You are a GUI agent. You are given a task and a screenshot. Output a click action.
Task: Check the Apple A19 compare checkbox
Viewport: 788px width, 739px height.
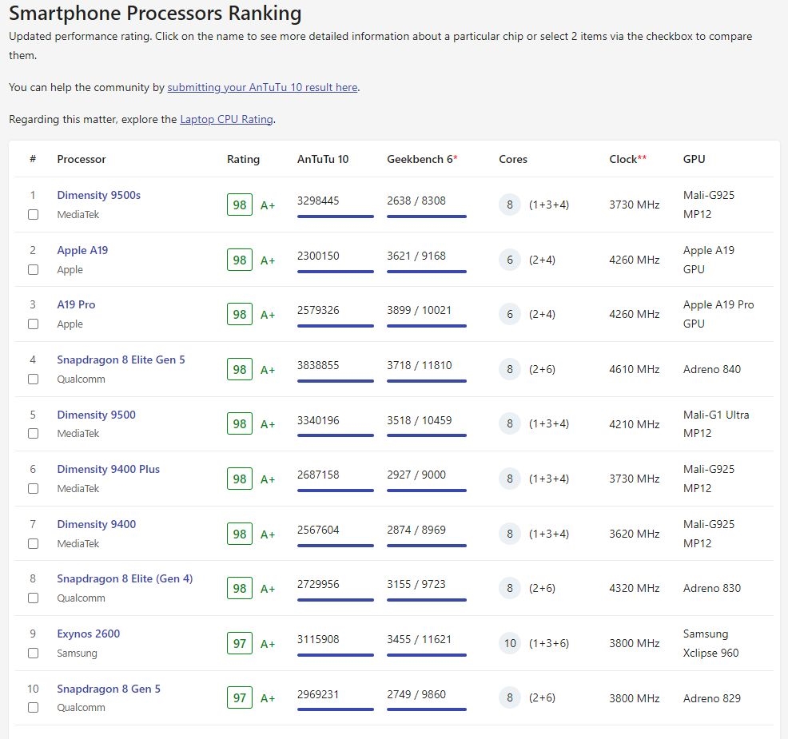(x=33, y=270)
